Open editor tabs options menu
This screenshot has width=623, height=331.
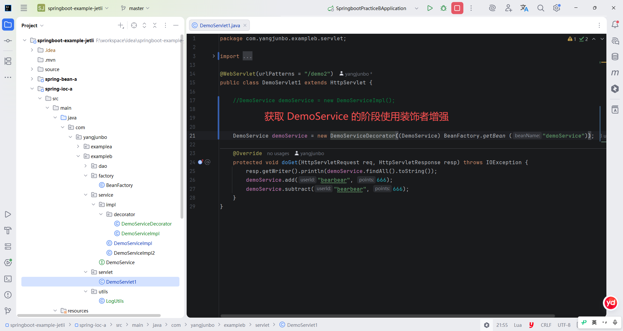point(599,25)
